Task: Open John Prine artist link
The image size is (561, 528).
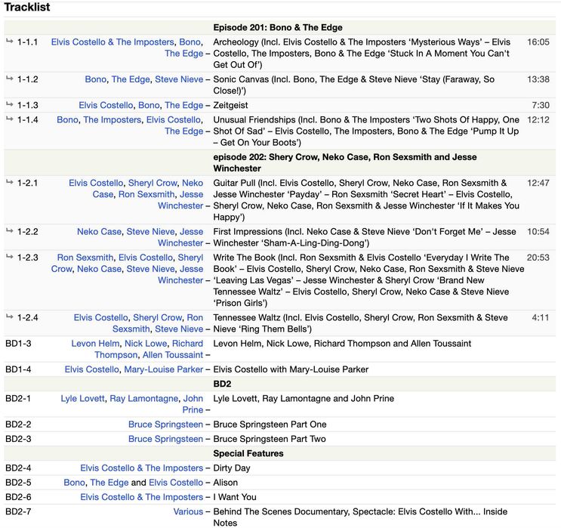Action: 193,404
